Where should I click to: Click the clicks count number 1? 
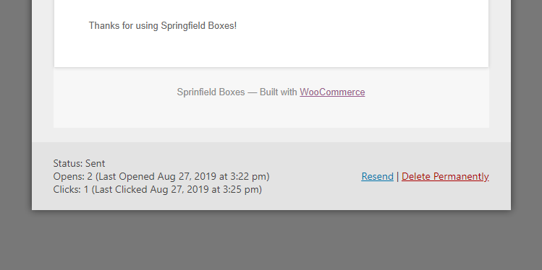[86, 189]
